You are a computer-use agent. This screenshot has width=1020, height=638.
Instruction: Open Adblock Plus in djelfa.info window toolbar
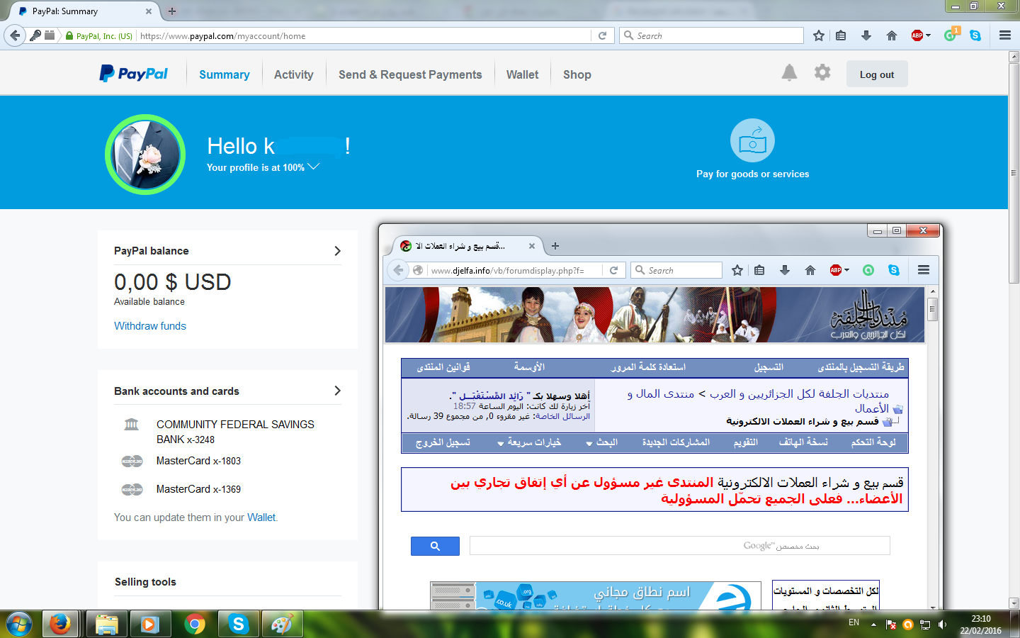(835, 270)
